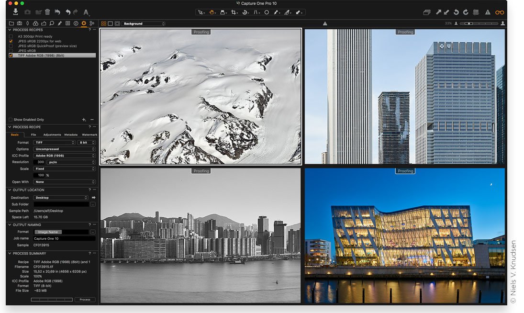Screen dimensions: 524x313
Task: Switch to the Watermark recipe tab
Action: (x=89, y=135)
